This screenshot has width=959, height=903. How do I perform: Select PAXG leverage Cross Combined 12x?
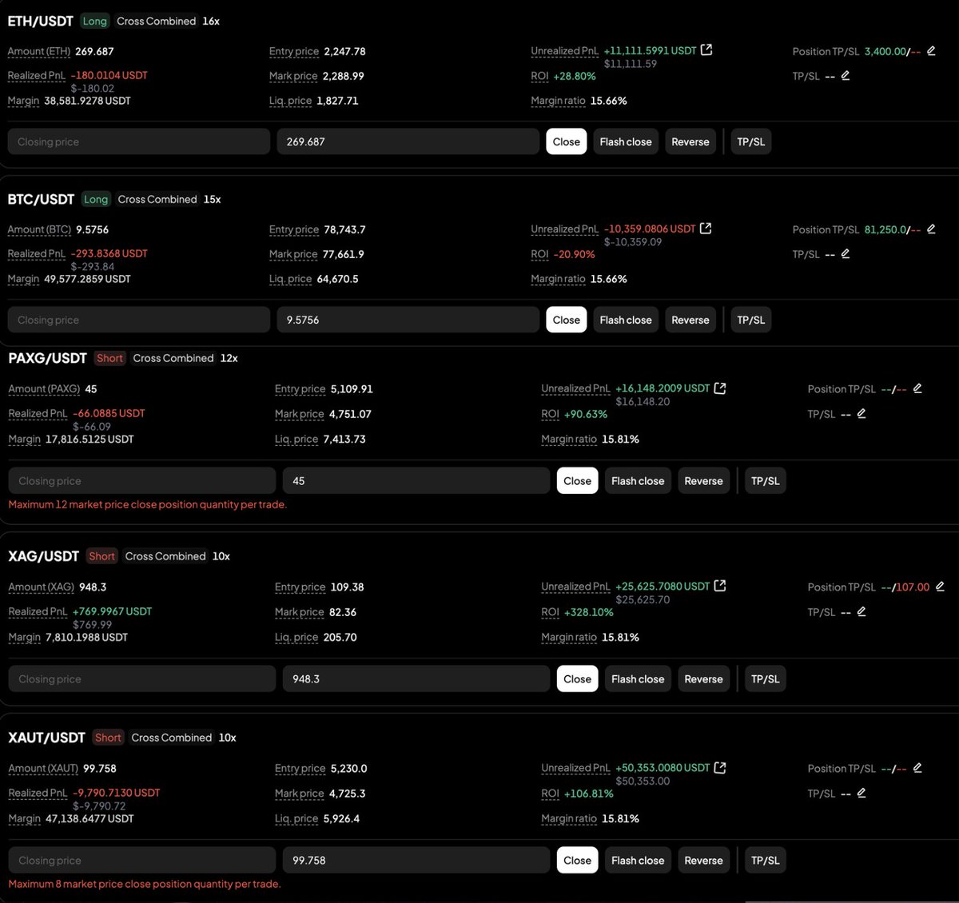(185, 358)
